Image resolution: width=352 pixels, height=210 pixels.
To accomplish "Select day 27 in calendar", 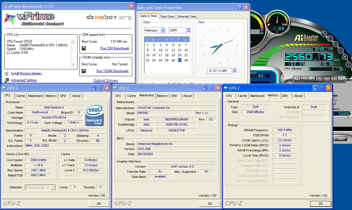I will point(179,60).
